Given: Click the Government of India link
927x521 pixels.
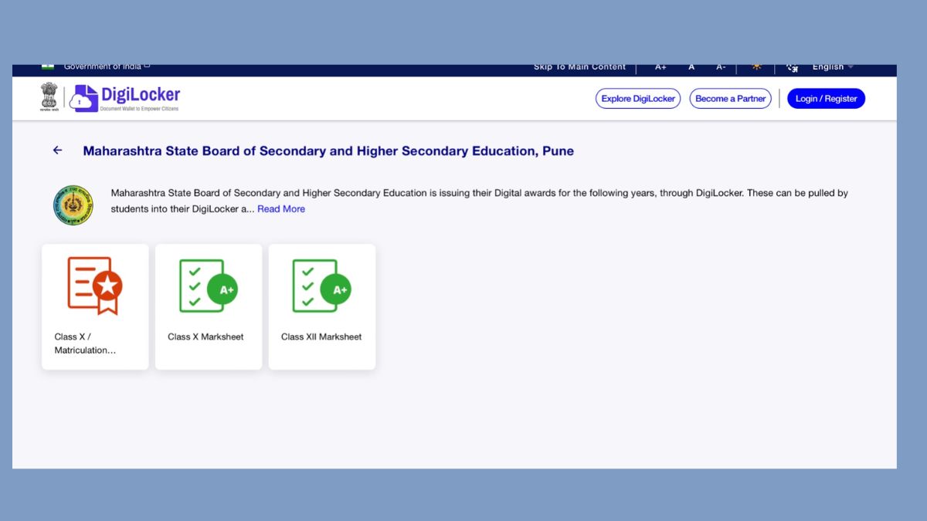Looking at the screenshot, I should [103, 68].
